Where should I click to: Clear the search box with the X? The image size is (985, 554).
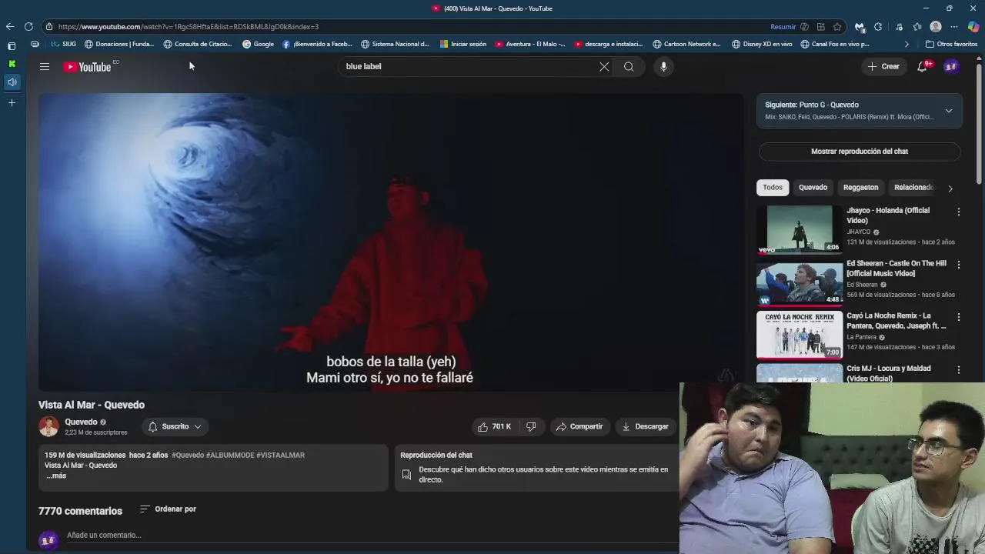(604, 67)
